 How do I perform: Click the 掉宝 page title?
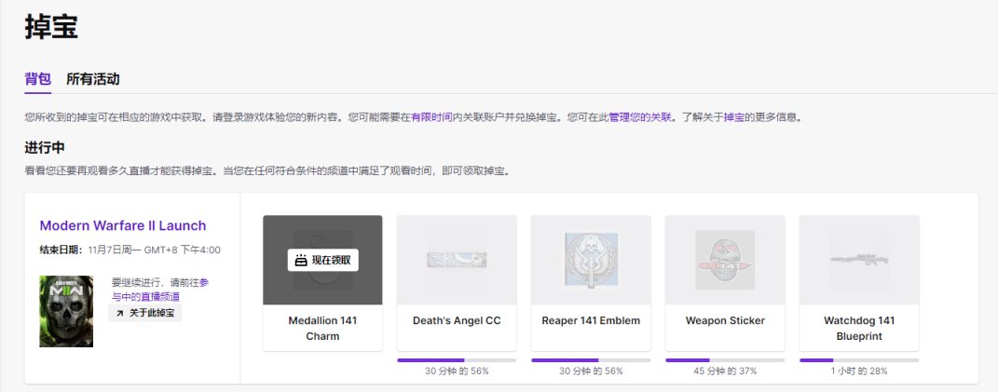click(51, 27)
